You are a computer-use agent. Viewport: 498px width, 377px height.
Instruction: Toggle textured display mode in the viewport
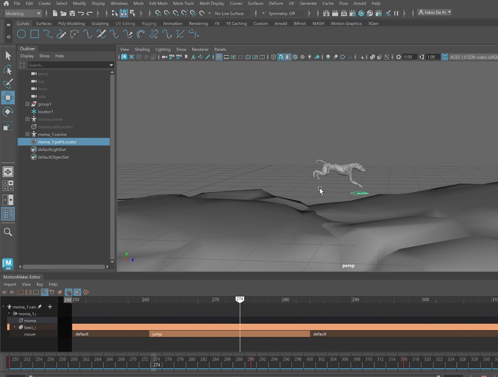click(x=295, y=57)
